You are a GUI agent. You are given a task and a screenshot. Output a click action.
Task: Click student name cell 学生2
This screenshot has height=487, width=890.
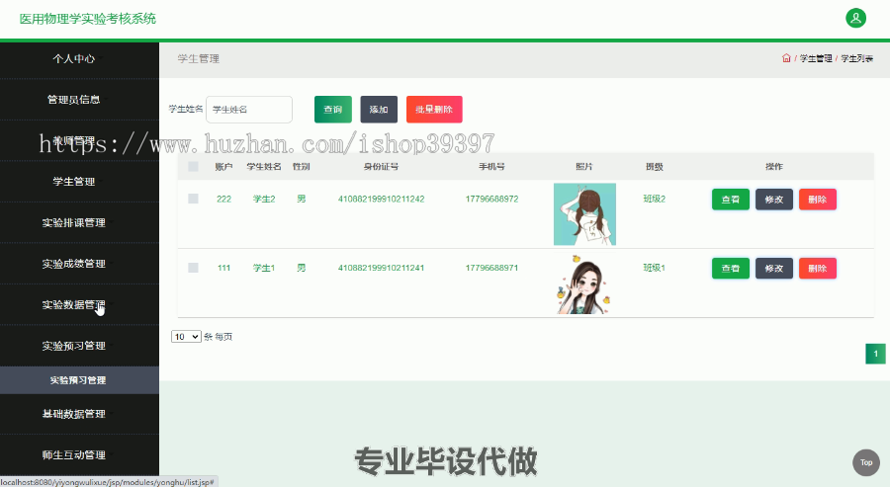point(264,199)
